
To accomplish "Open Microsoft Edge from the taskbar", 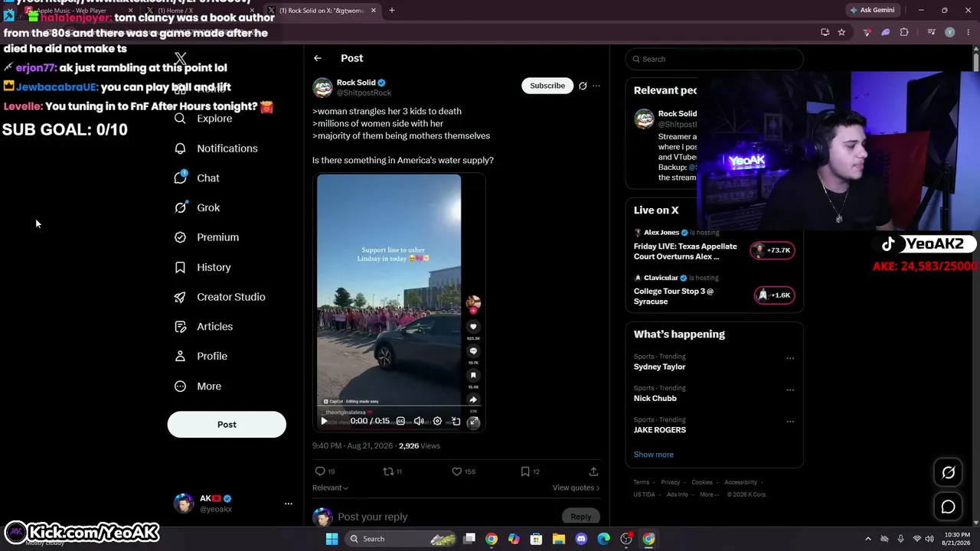I will click(x=603, y=539).
